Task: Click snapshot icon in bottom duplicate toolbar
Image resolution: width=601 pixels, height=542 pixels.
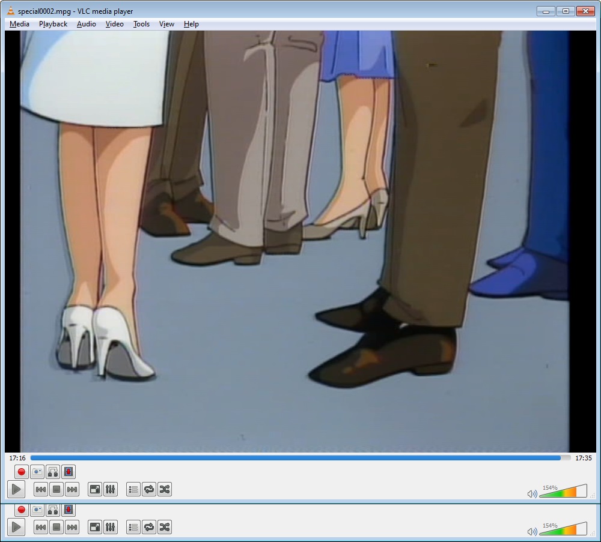Action: tap(37, 510)
